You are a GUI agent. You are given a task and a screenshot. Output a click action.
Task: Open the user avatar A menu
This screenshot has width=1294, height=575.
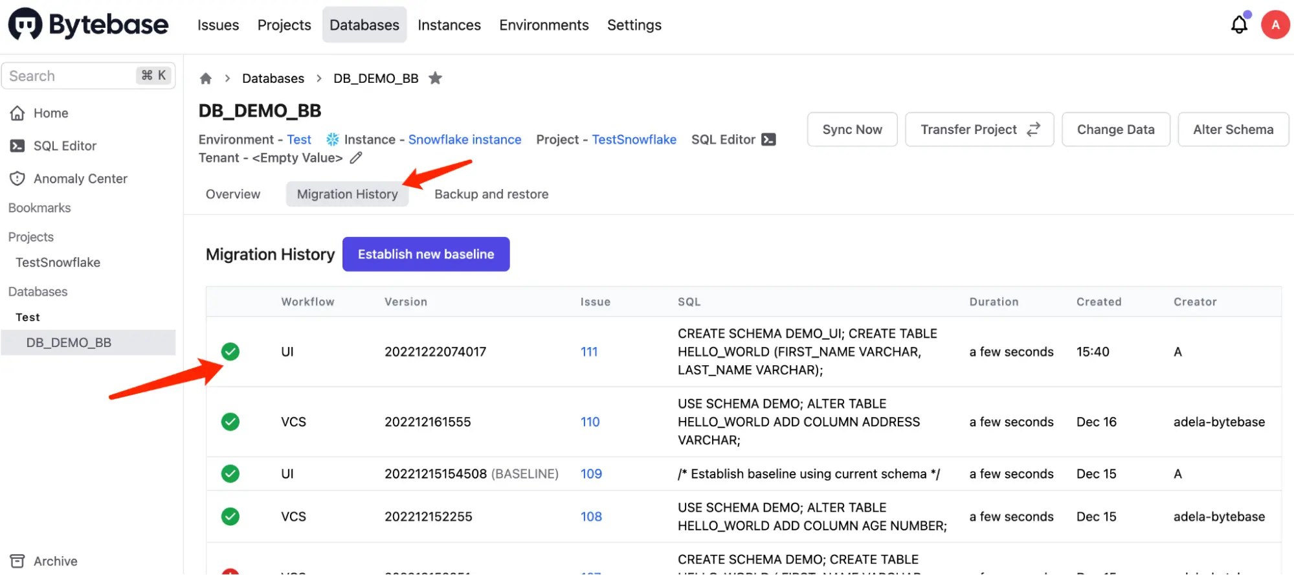(x=1275, y=25)
